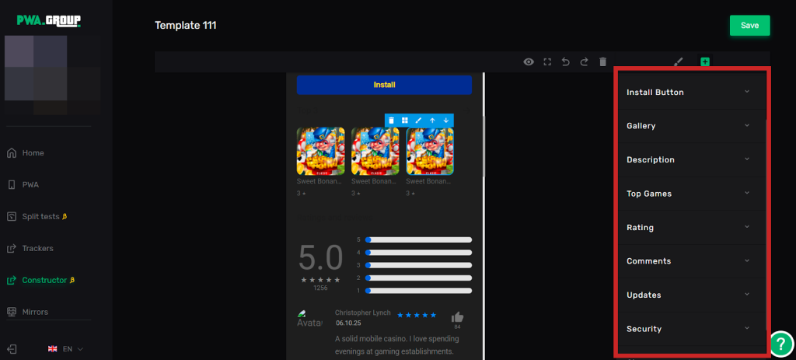Click the move block up arrow
The height and width of the screenshot is (360, 796).
[432, 121]
